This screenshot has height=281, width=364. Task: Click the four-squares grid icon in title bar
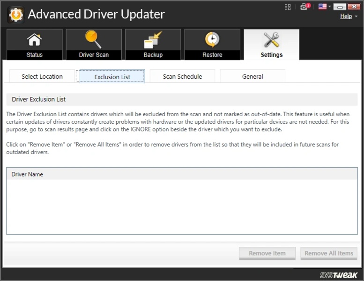pos(288,7)
